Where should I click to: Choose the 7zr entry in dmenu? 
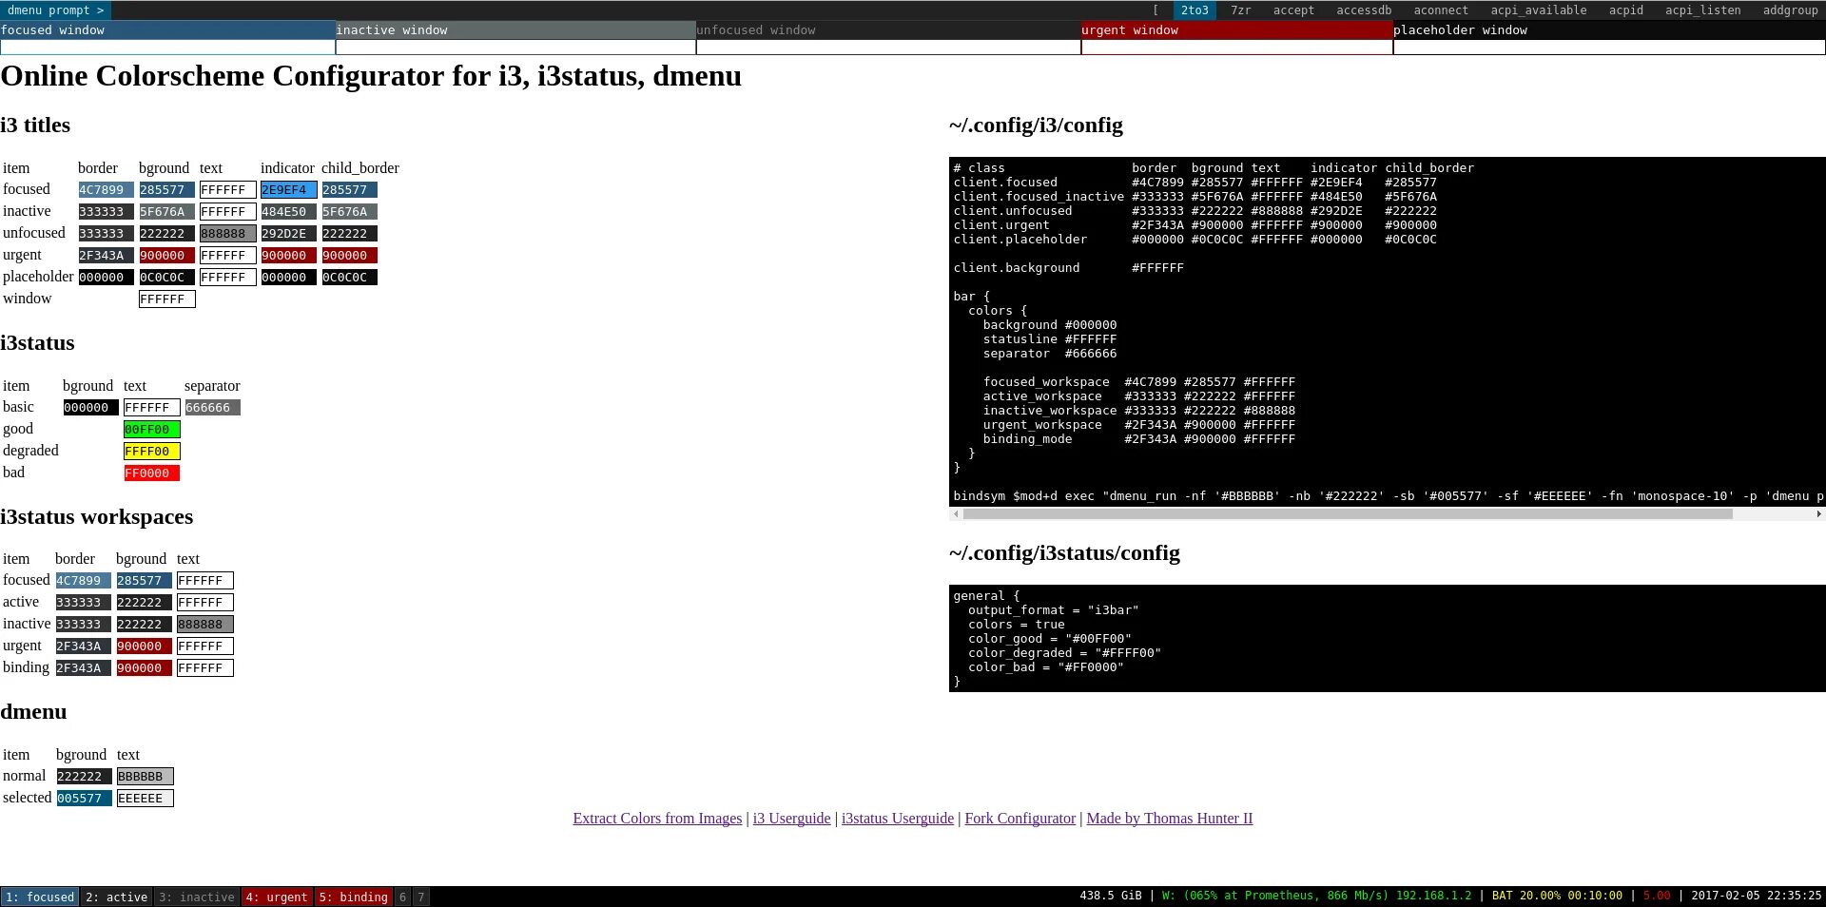tap(1240, 10)
